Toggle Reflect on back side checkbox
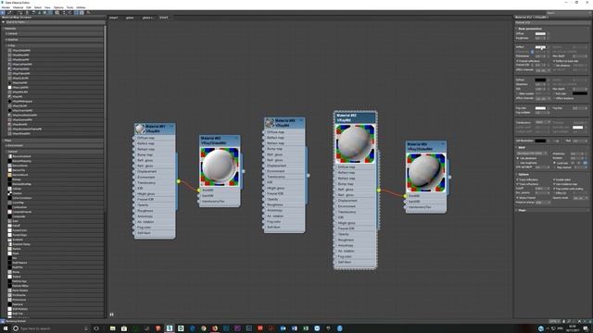593x333 pixels. [x=554, y=61]
